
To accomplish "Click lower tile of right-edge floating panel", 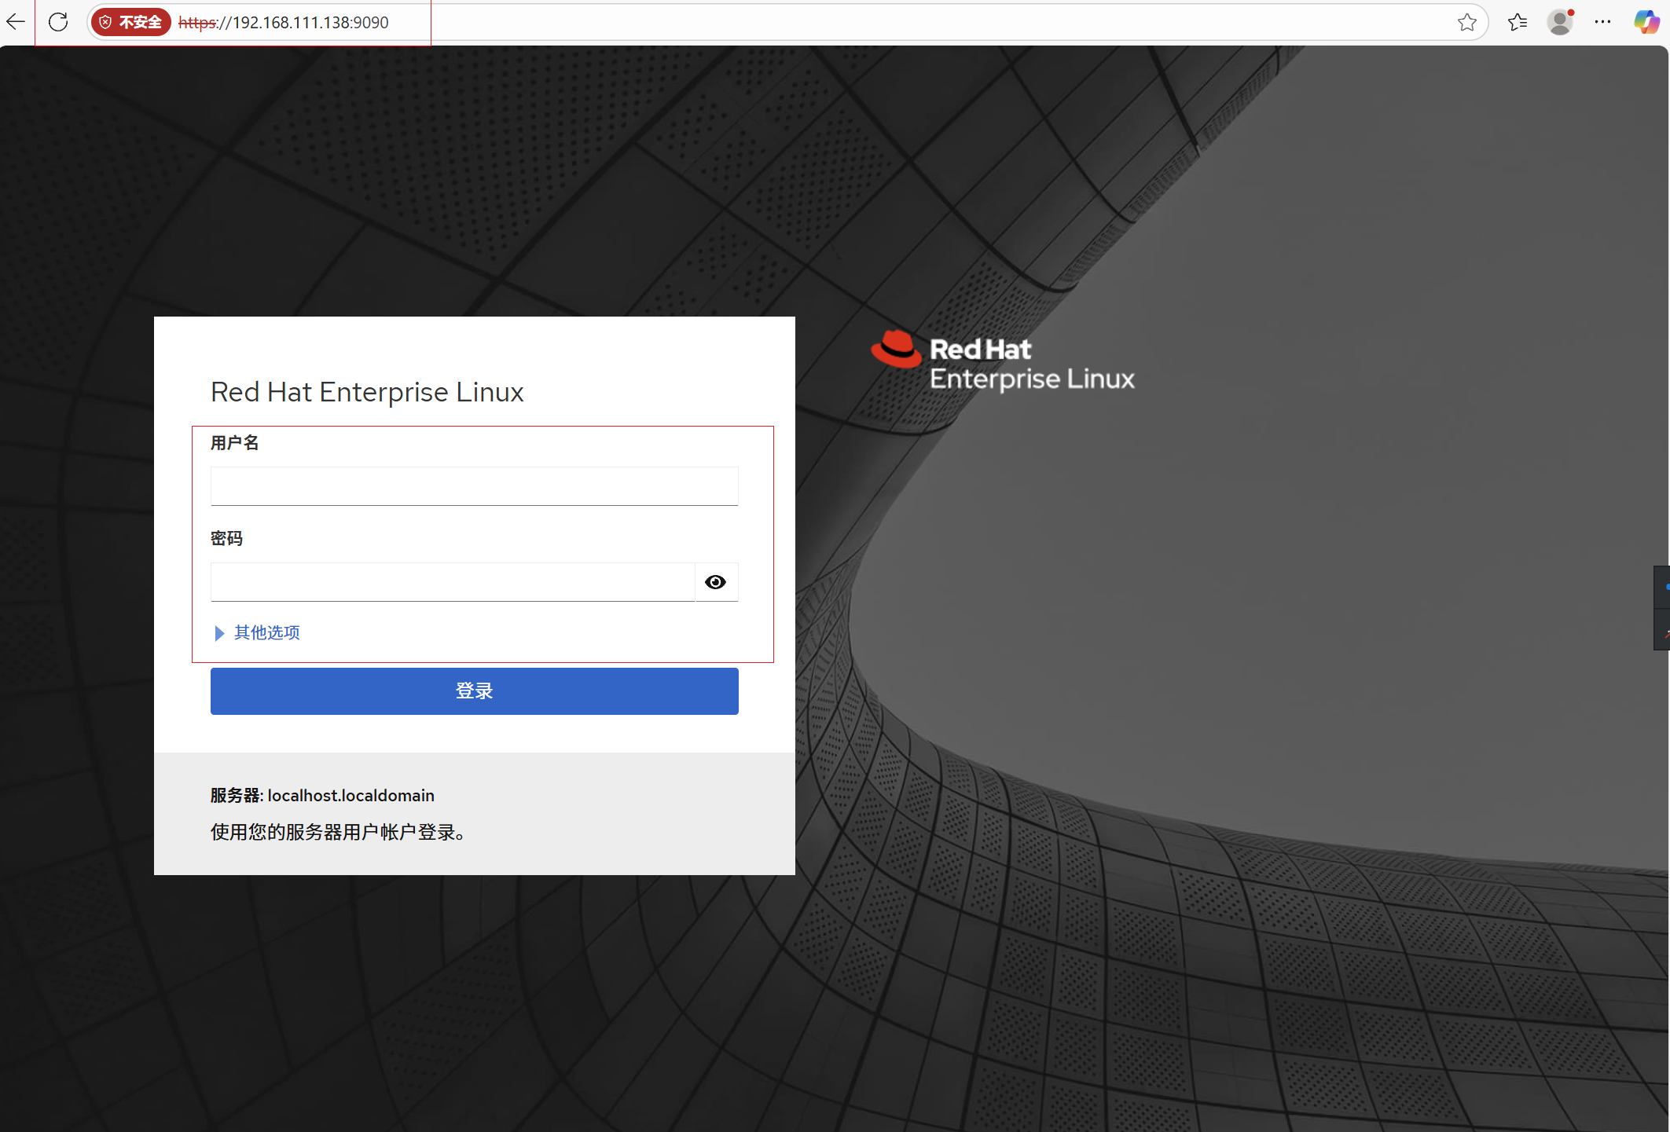I will coord(1662,631).
